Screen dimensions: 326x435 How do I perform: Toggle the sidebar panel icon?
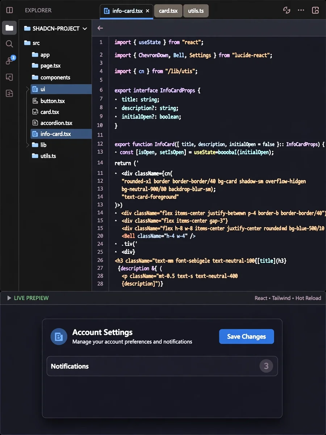click(9, 10)
